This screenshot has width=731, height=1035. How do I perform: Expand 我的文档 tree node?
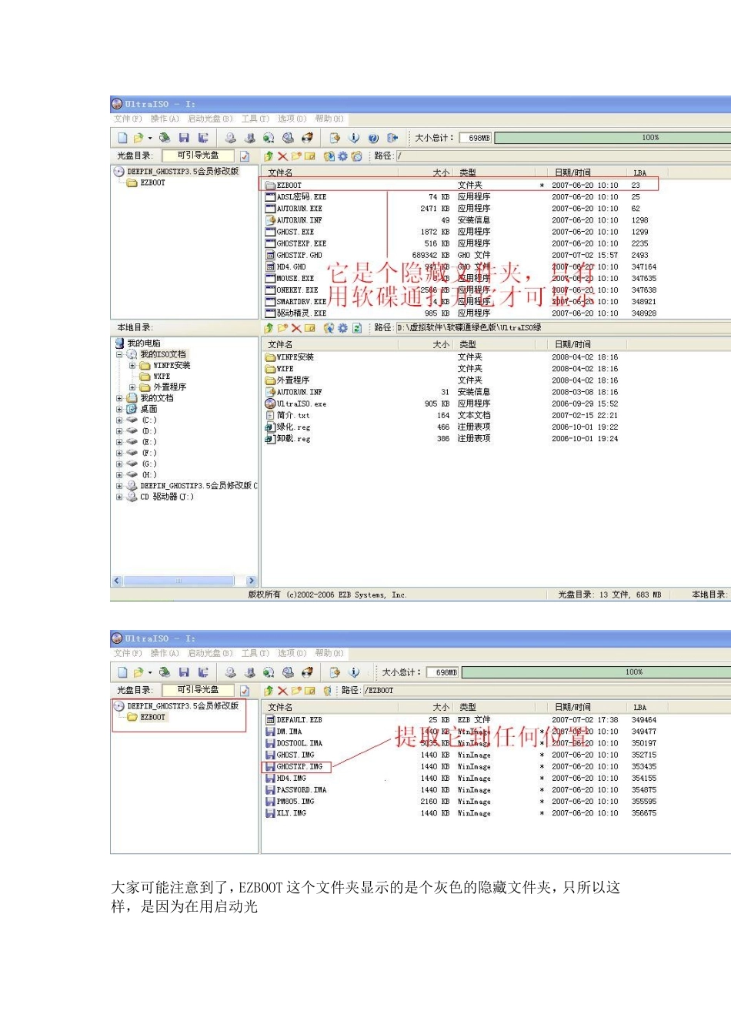click(119, 399)
